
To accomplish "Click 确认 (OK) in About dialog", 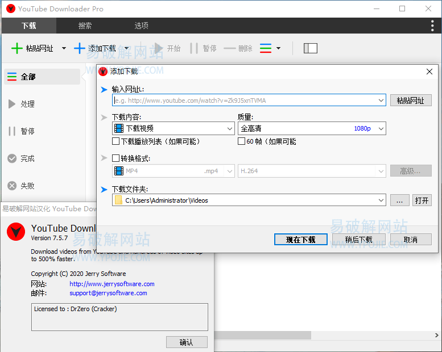I will point(187,342).
